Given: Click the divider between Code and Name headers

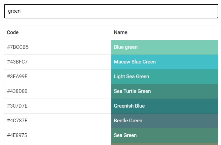Looking at the screenshot, I should pyautogui.click(x=111, y=32).
